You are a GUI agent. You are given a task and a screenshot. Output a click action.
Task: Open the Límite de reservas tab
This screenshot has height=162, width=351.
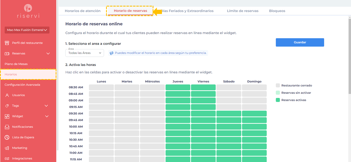tap(242, 11)
